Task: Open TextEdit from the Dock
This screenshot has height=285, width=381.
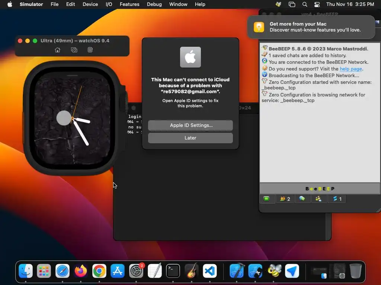Action: pyautogui.click(x=154, y=271)
